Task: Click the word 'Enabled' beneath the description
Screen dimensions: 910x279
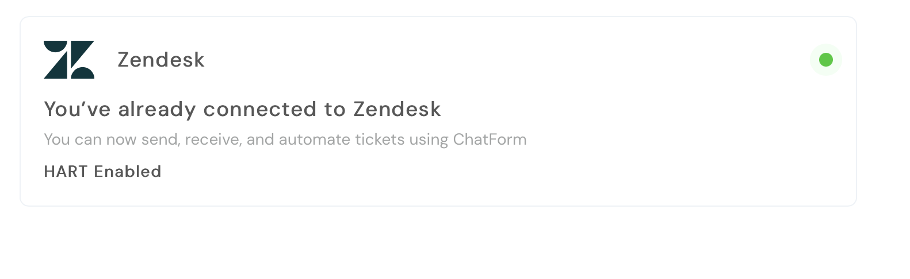Action: point(128,171)
